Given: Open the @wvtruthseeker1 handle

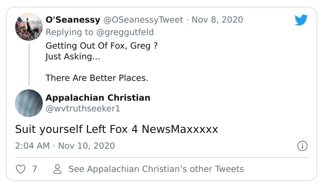Looking at the screenshot, I should [x=83, y=109].
